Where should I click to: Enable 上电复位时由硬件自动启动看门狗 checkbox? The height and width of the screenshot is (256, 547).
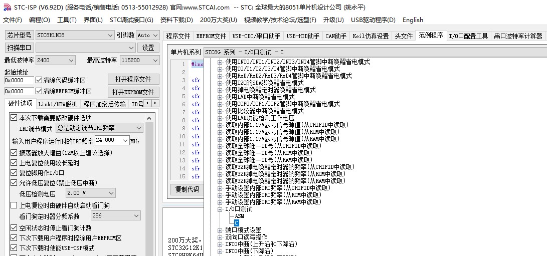coord(14,205)
